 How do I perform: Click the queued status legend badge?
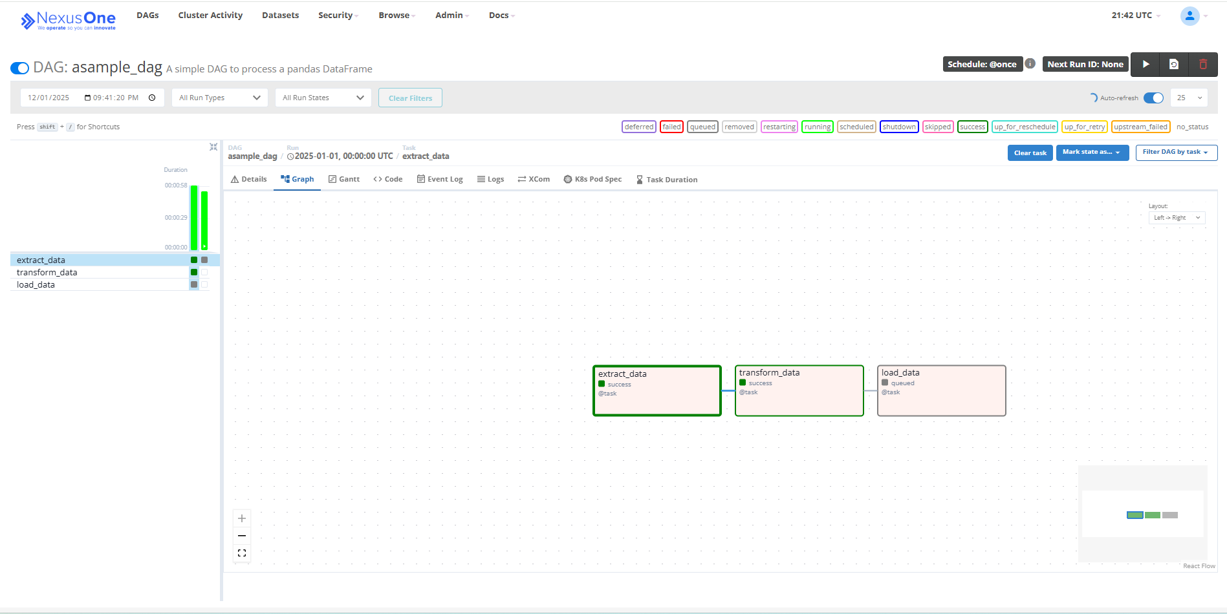702,127
